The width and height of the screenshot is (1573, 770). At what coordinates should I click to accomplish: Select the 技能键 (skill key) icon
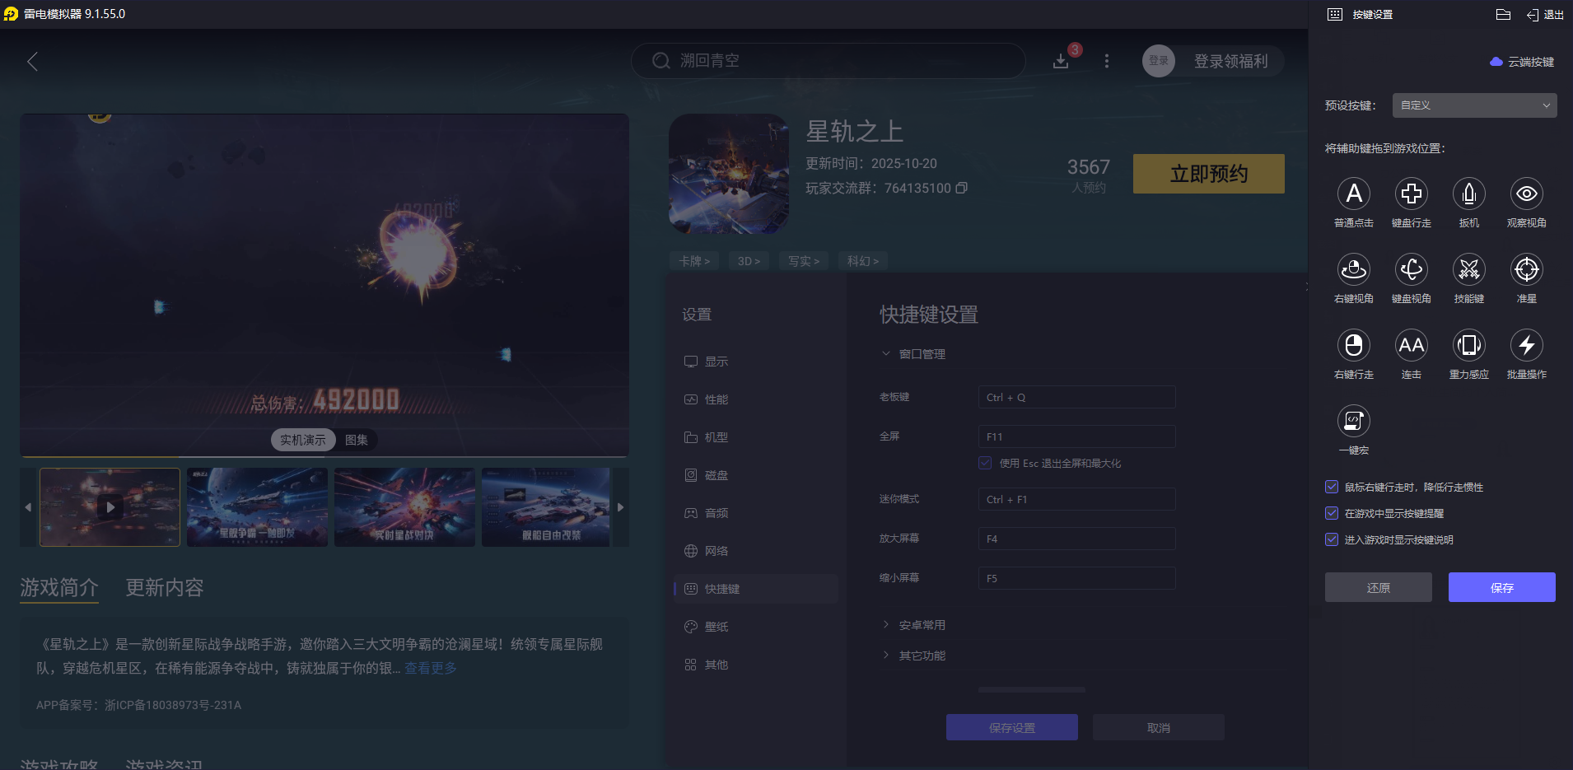click(1468, 270)
